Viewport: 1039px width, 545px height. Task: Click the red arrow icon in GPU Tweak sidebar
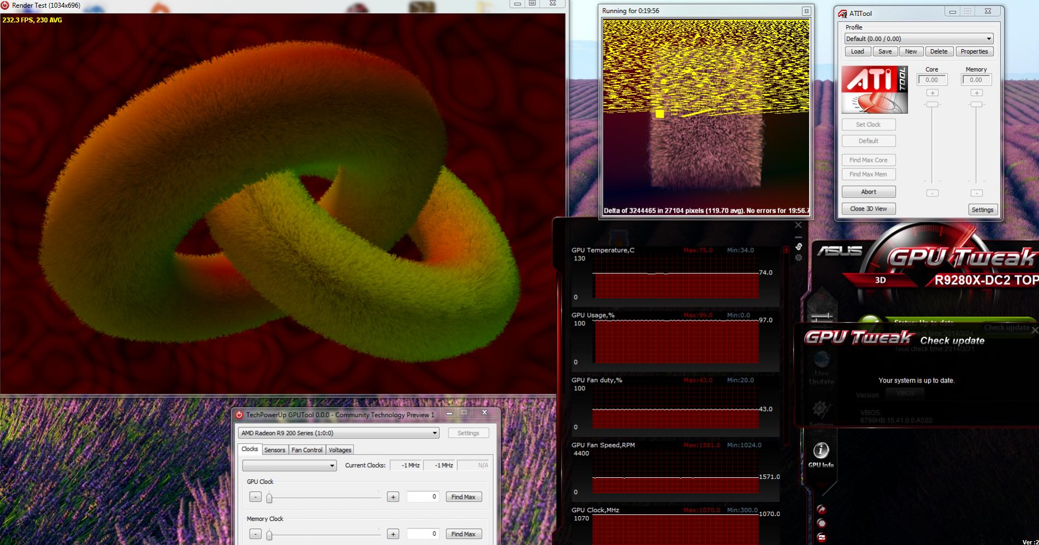(821, 509)
